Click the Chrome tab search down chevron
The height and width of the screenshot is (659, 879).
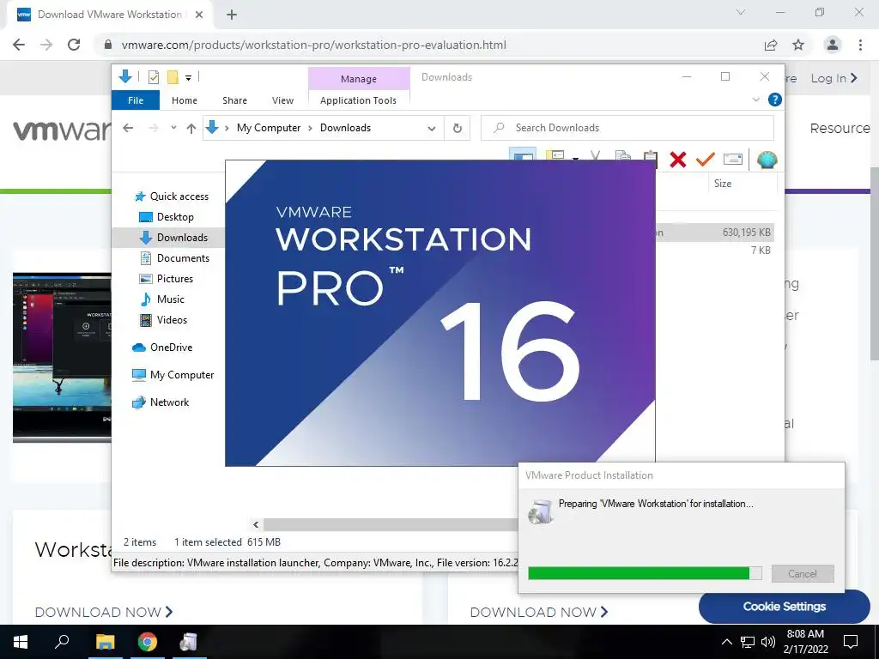click(741, 12)
